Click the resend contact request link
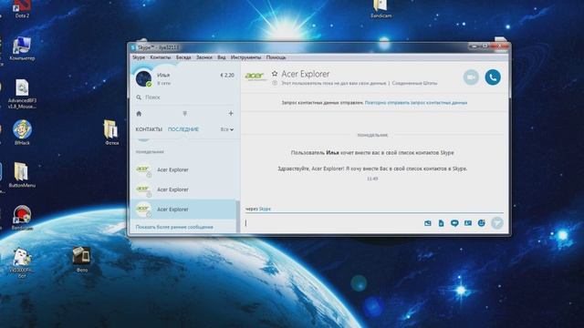This screenshot has width=584, height=328. coord(416,103)
